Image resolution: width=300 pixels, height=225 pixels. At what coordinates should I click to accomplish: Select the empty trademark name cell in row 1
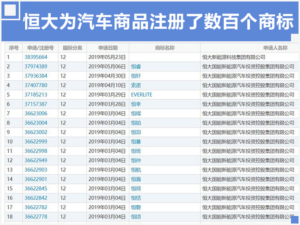point(165,57)
